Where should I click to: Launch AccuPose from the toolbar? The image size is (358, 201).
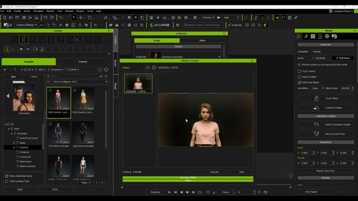160,25
